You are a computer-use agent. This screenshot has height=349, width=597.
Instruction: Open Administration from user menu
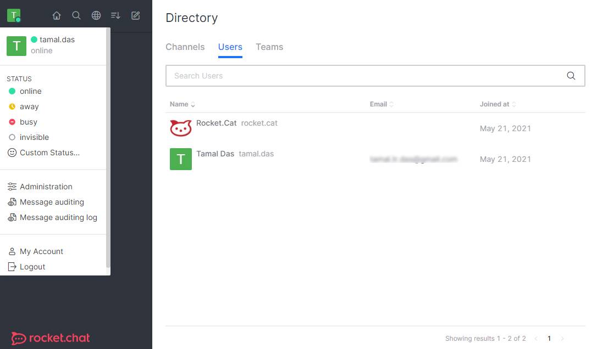pos(46,187)
